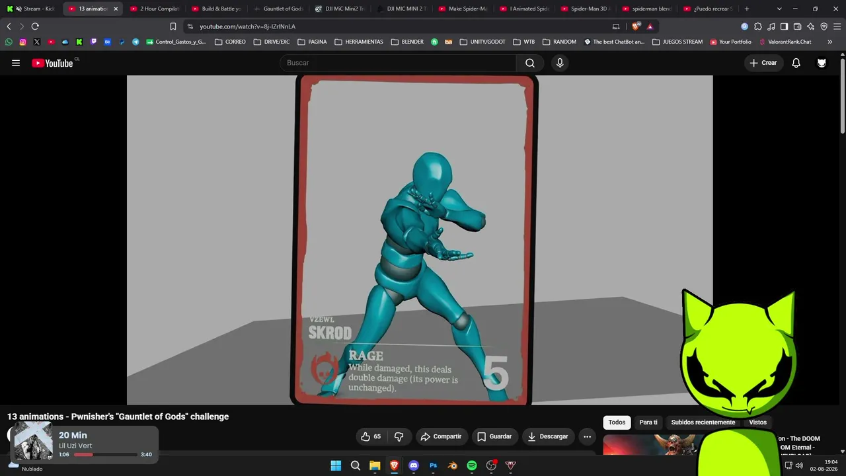
Task: Click the 20 Min album cover thumbnail
Action: [x=33, y=441]
